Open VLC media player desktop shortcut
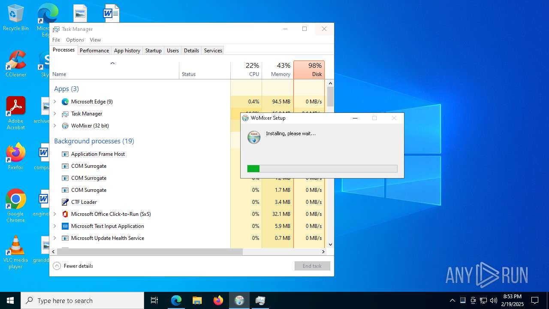Screen dimensions: 549x309 tap(16, 252)
